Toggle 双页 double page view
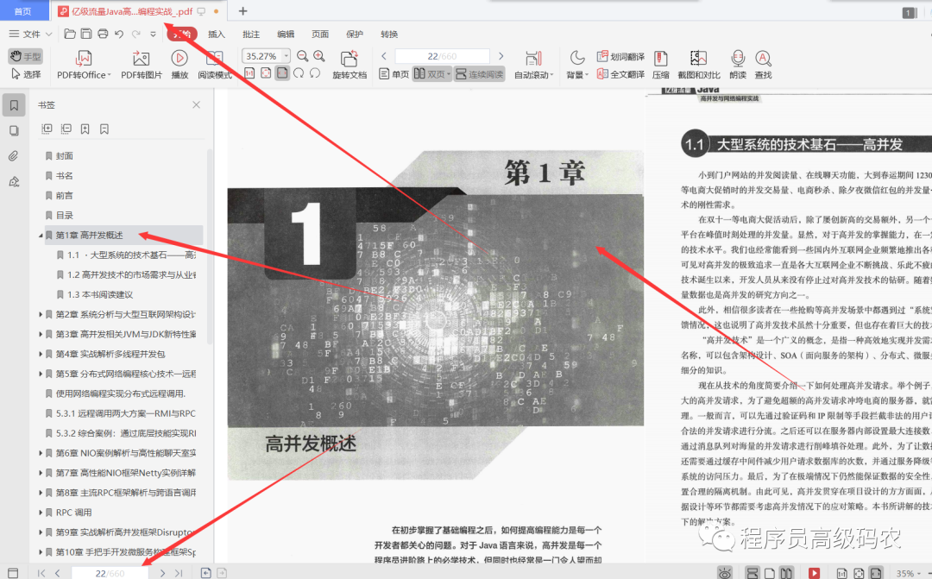The height and width of the screenshot is (579, 932). tap(432, 74)
